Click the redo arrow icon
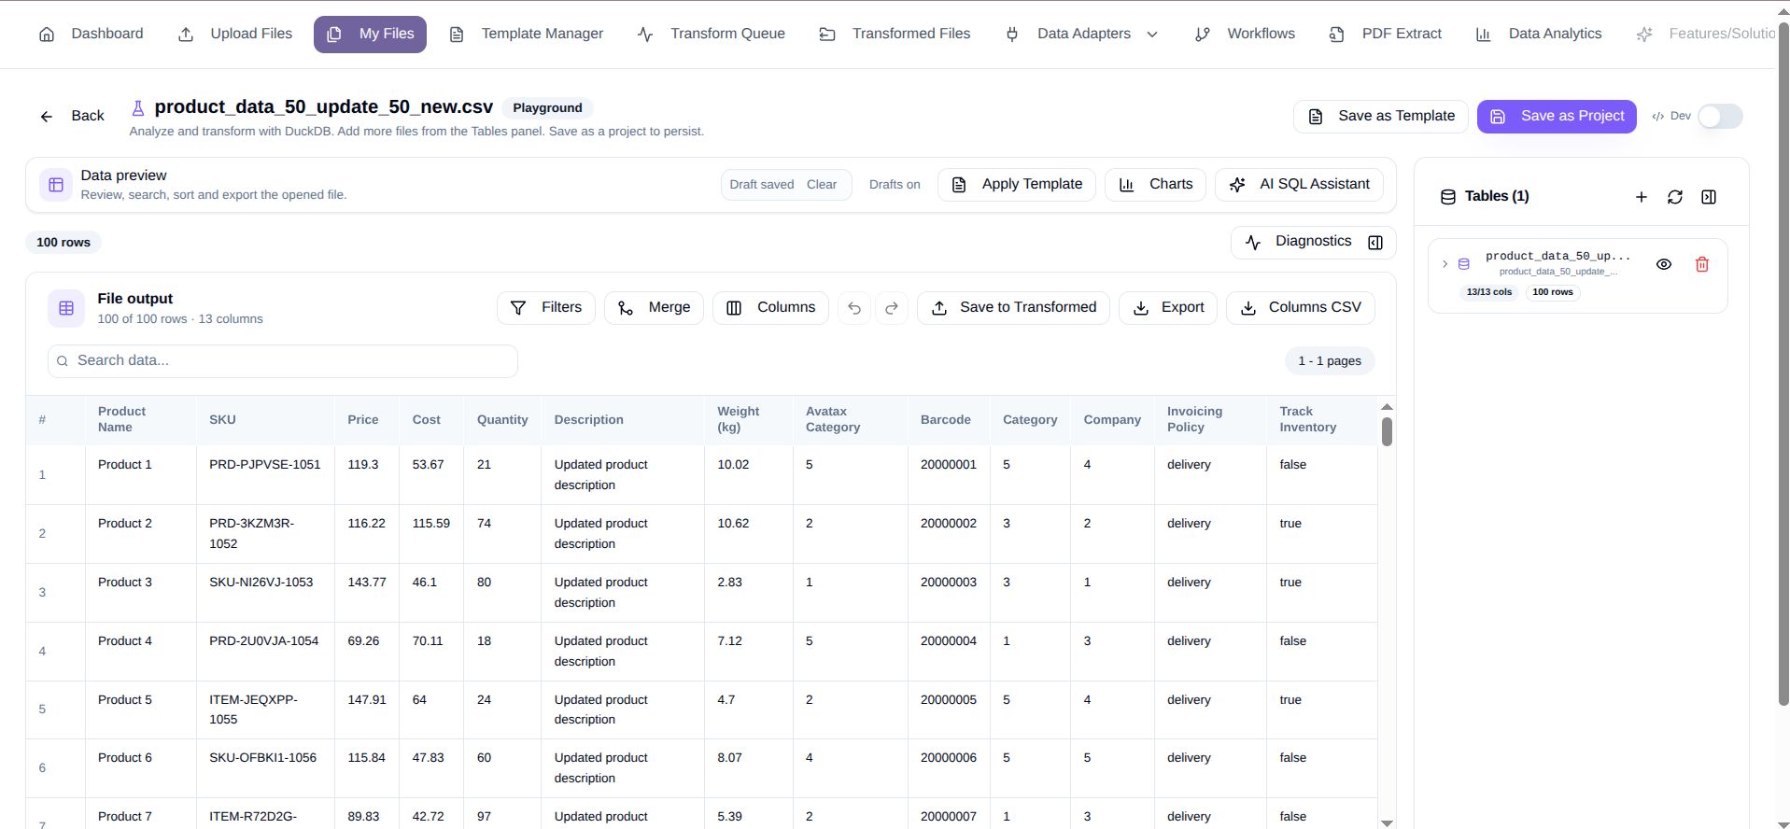Viewport: 1790px width, 829px height. 892,308
